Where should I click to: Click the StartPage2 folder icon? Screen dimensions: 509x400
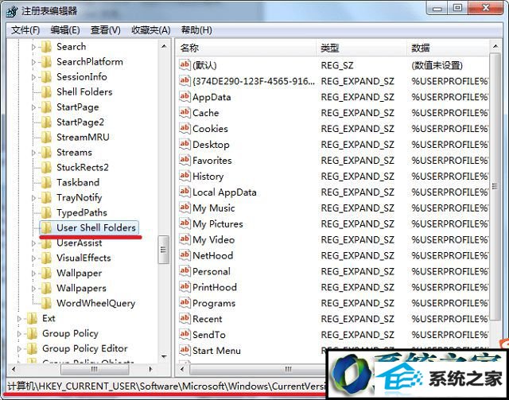(46, 122)
